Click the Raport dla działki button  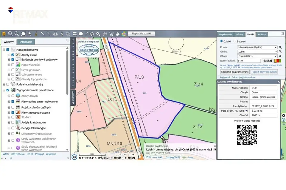141,34
